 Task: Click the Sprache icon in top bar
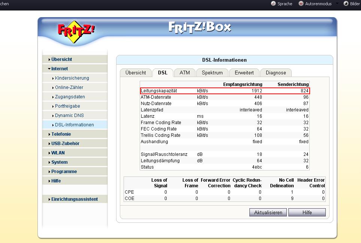pyautogui.click(x=273, y=3)
